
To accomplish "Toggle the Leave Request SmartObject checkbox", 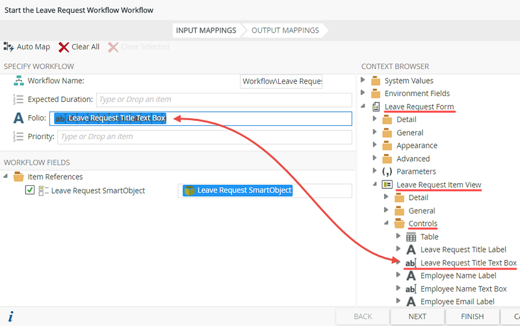I will 30,190.
